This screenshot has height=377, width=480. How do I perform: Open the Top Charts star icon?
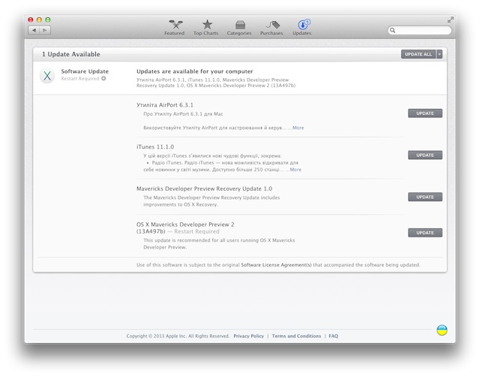(207, 25)
